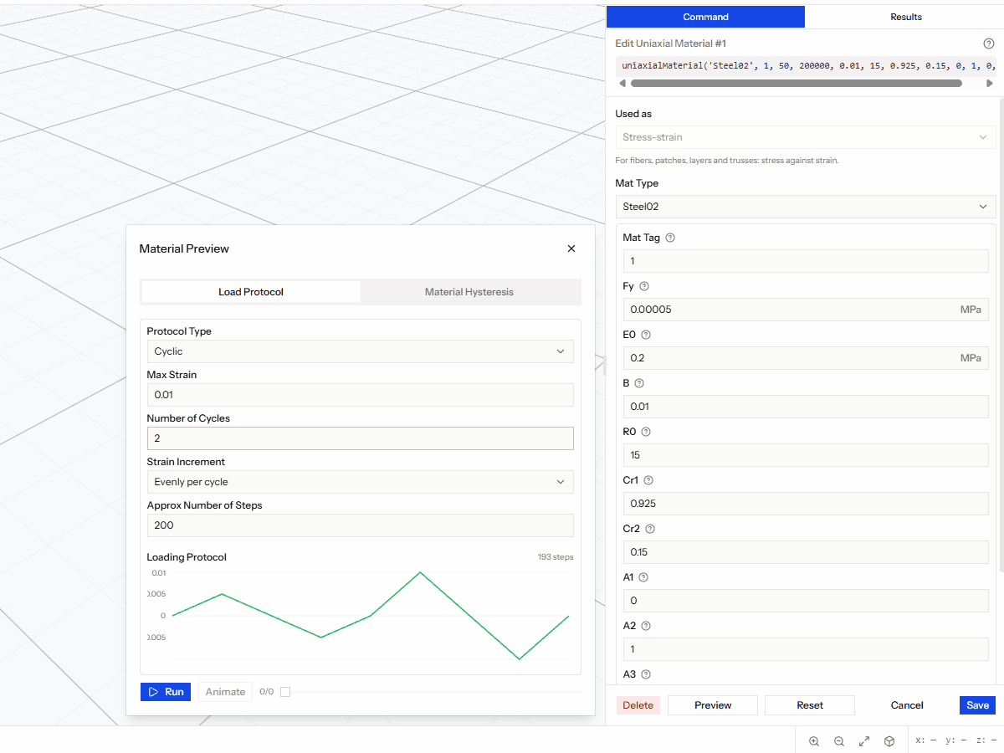Click the A2 help question icon
This screenshot has width=1004, height=753.
point(645,626)
